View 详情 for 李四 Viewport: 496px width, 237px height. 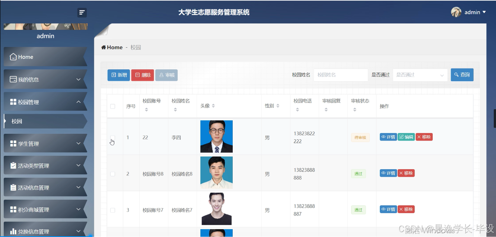(x=388, y=137)
